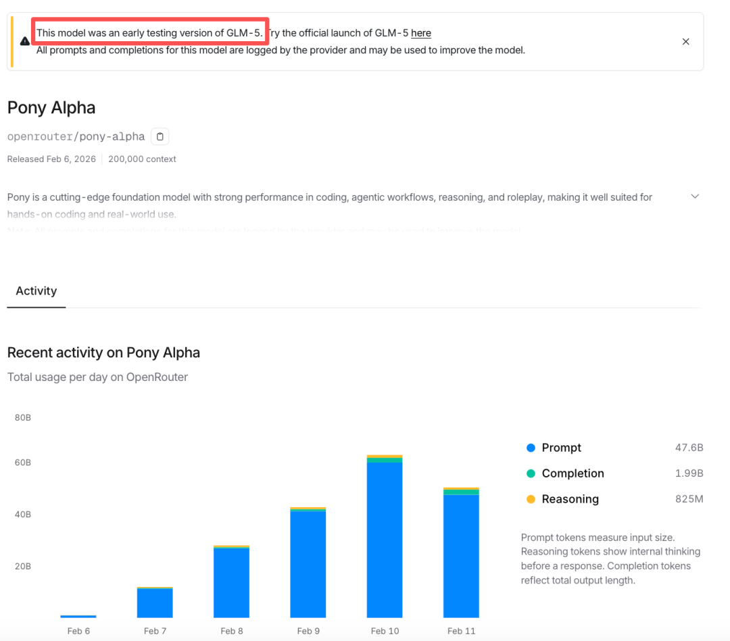Expand the Pony model description
Viewport: 730px width, 641px height.
[x=695, y=197]
